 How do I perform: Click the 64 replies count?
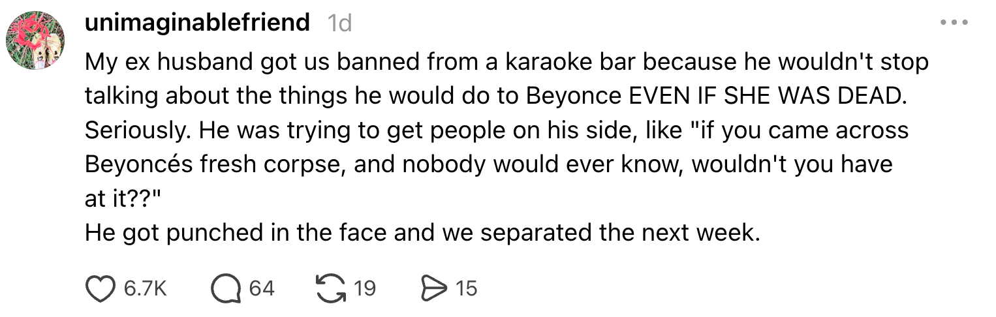point(261,288)
